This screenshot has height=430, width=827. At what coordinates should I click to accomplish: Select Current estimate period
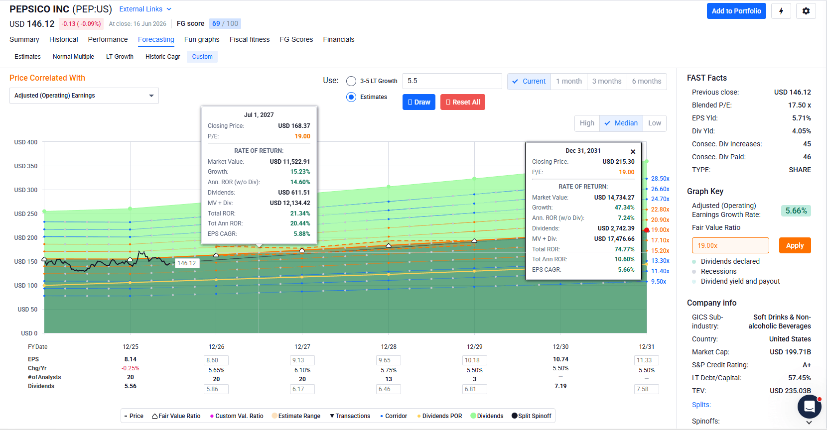pos(529,81)
